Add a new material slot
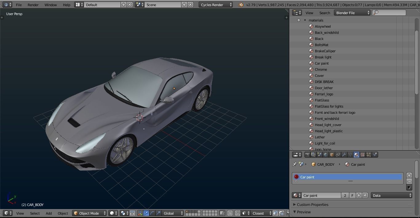 409,175
